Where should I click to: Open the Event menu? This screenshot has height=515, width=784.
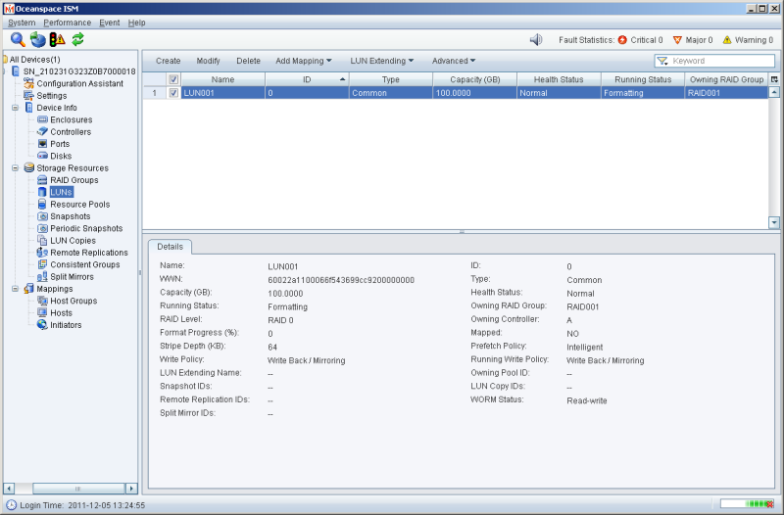[x=109, y=23]
